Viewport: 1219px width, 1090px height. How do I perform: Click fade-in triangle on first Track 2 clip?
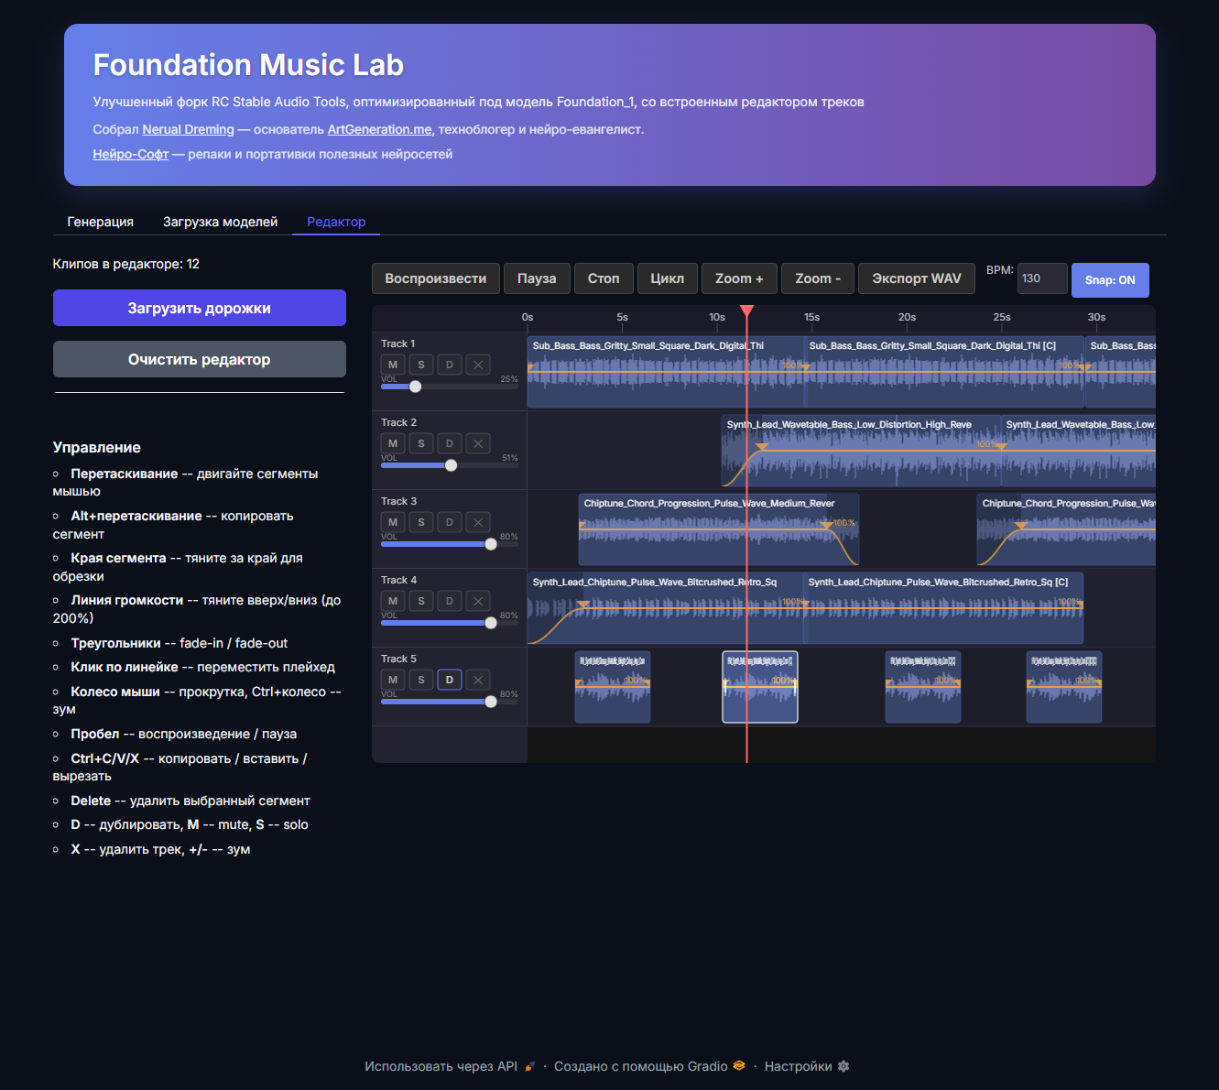pyautogui.click(x=761, y=447)
